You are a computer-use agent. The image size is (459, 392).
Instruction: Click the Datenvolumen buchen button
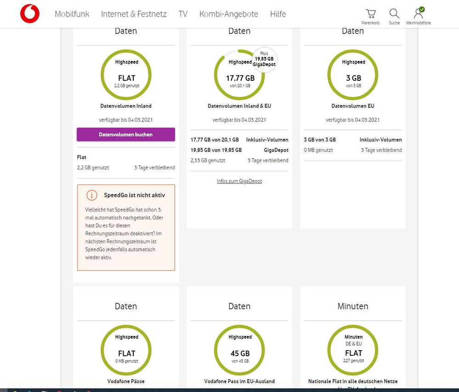pos(126,134)
